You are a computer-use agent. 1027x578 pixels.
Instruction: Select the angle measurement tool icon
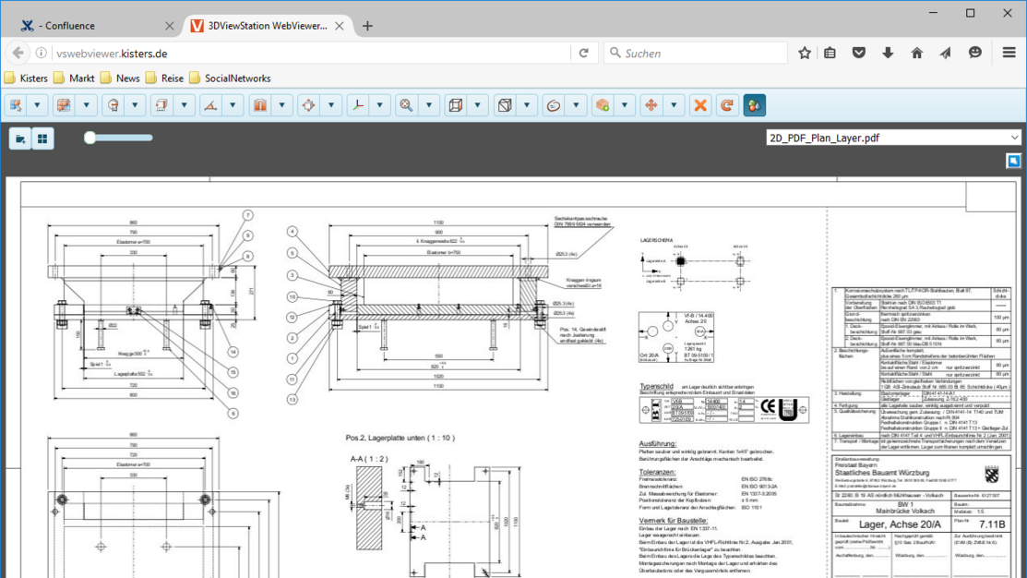point(210,105)
